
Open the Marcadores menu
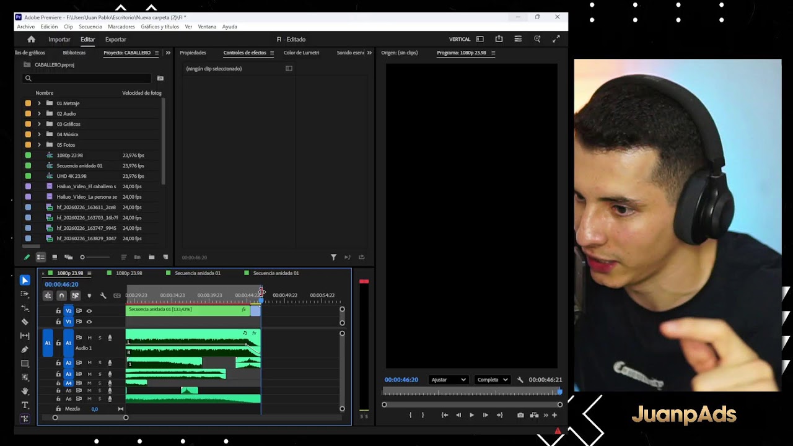tap(121, 27)
